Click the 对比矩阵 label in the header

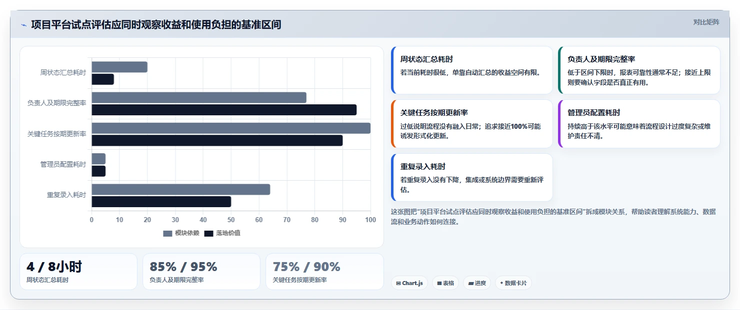pyautogui.click(x=706, y=22)
